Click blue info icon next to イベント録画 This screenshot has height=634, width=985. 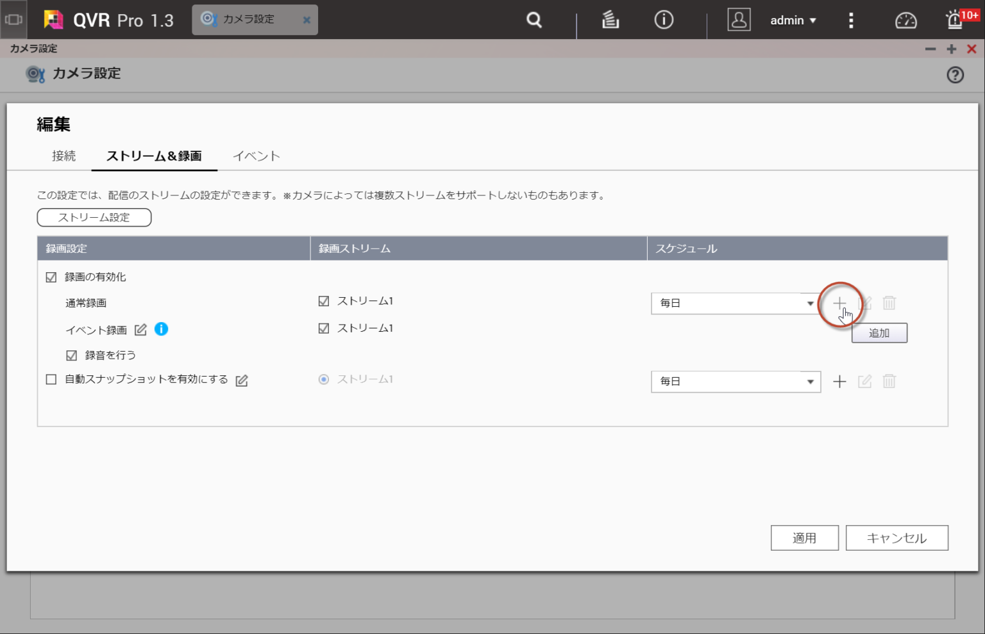point(162,329)
